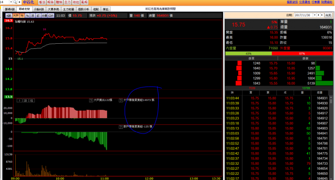Click bid price 15.55 with volume 1843
Screen dimensions: 335x180
tap(273, 83)
